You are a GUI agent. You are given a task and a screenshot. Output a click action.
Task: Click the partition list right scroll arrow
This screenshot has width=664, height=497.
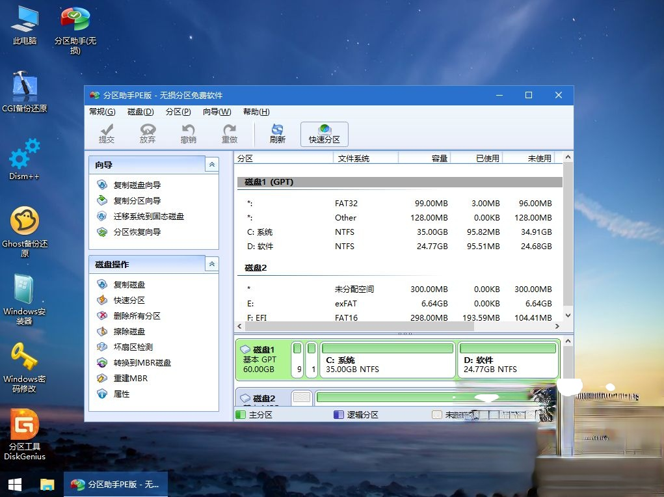click(557, 327)
